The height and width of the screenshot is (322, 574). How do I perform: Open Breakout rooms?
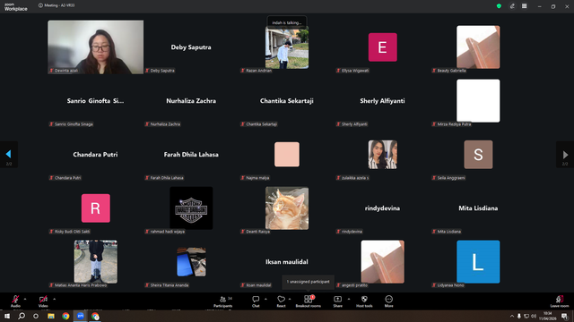[x=309, y=301]
